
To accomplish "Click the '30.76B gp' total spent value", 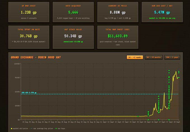I will point(29,36).
